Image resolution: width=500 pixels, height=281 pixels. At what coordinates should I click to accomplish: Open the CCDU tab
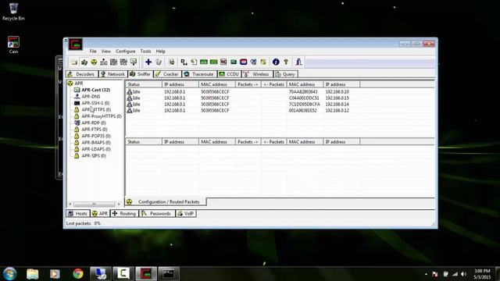[229, 74]
